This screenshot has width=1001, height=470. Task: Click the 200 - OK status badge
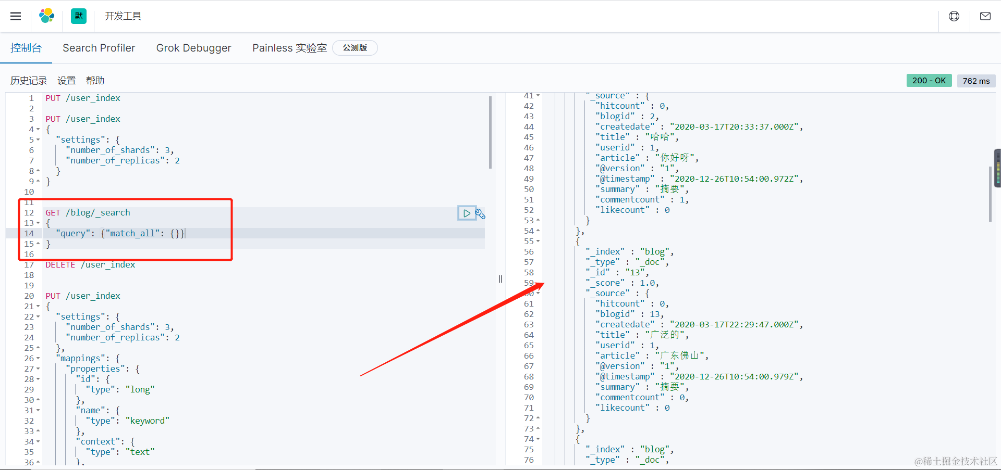point(929,81)
